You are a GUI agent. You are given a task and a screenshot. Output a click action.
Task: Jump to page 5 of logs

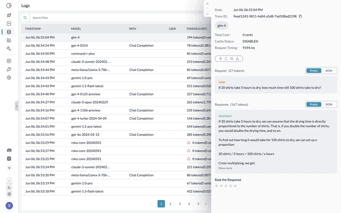198,204
